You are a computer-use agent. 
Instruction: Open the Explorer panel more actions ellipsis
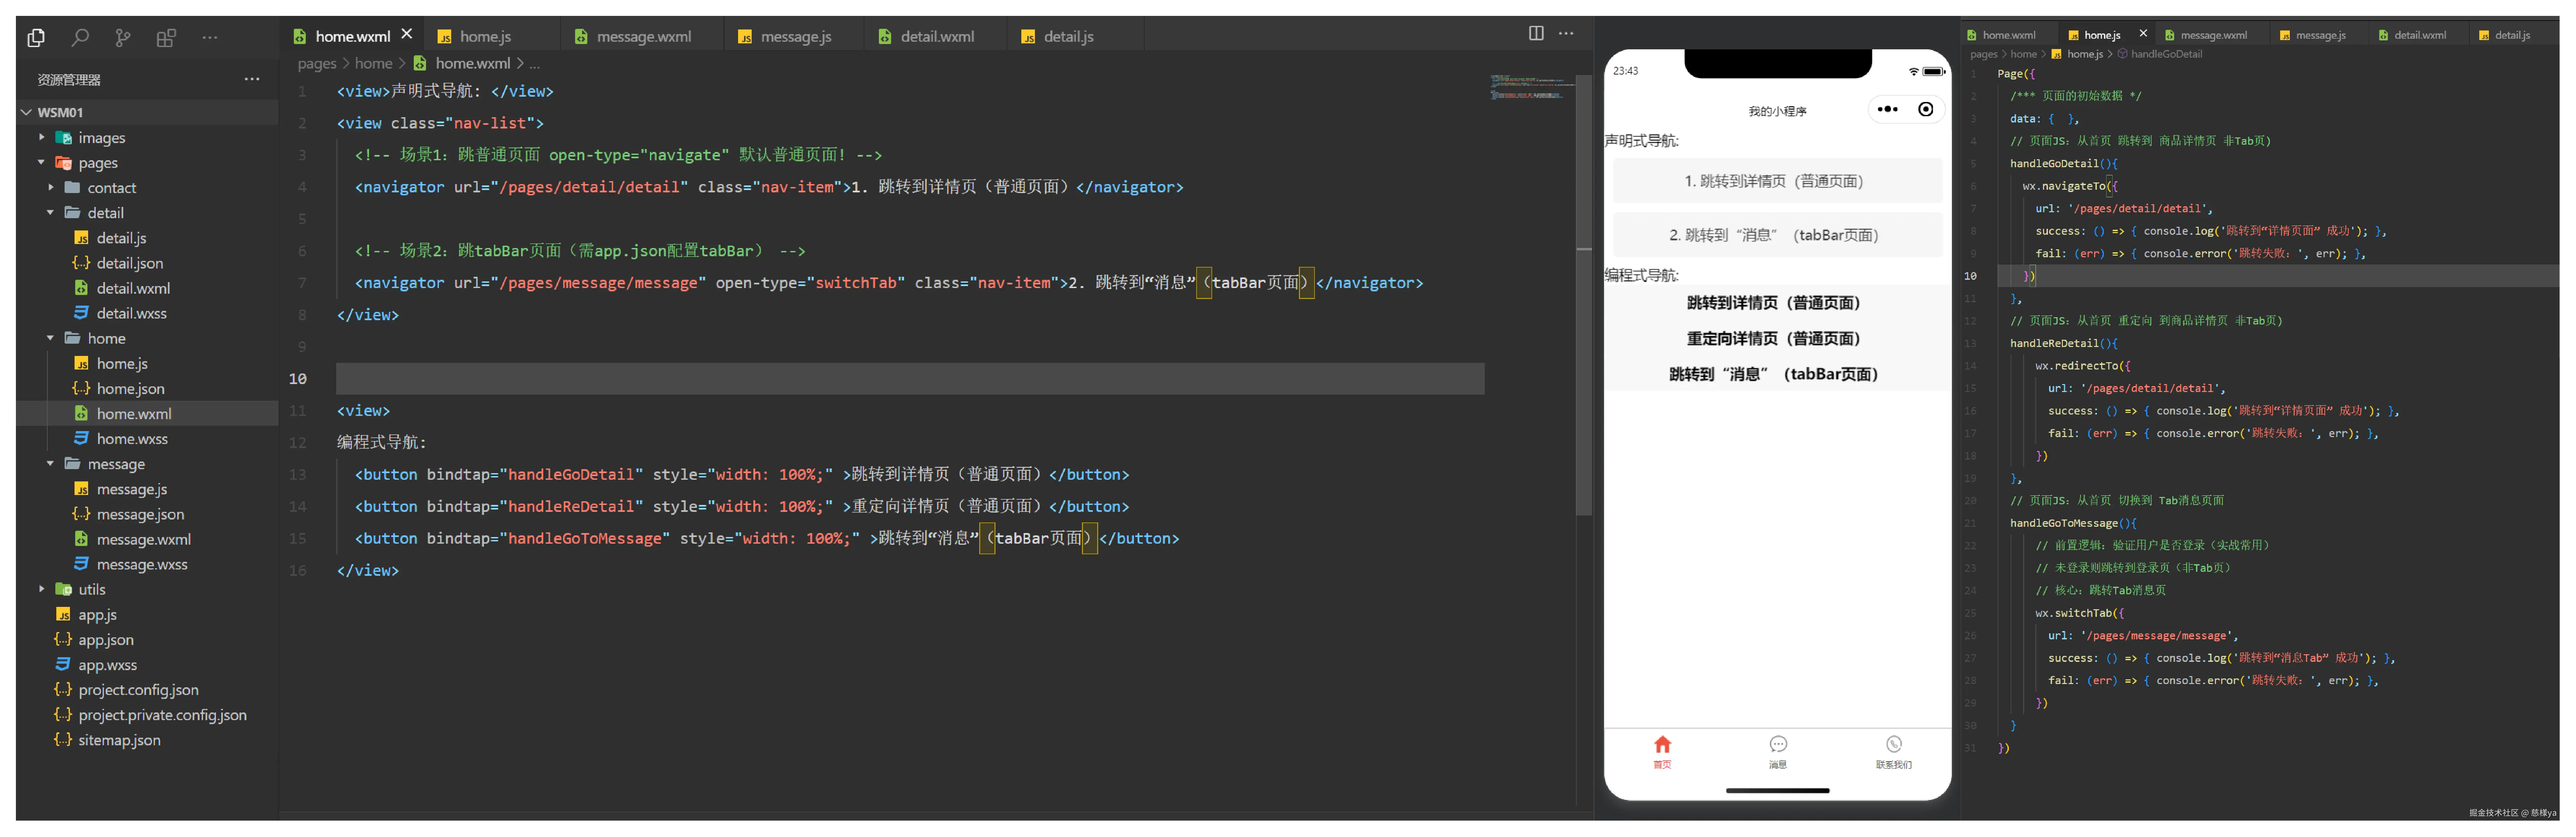252,79
